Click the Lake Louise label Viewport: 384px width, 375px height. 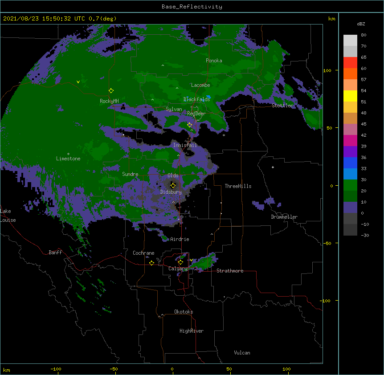pyautogui.click(x=8, y=216)
